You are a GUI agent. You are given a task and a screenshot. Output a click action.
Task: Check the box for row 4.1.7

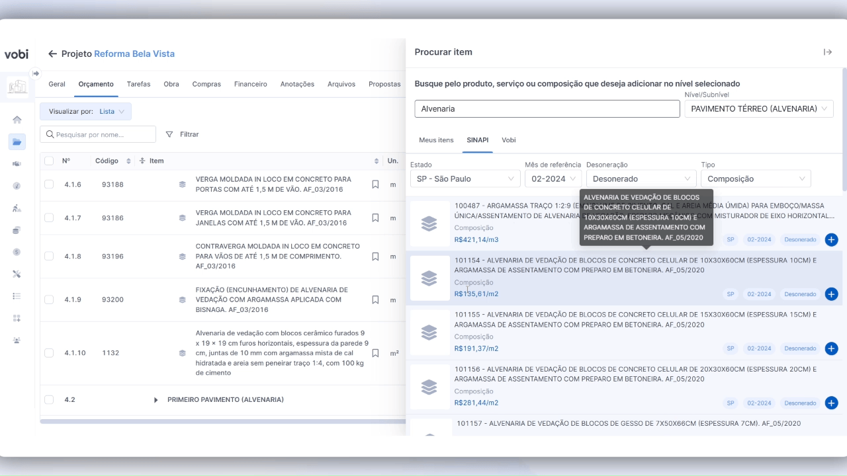[49, 218]
